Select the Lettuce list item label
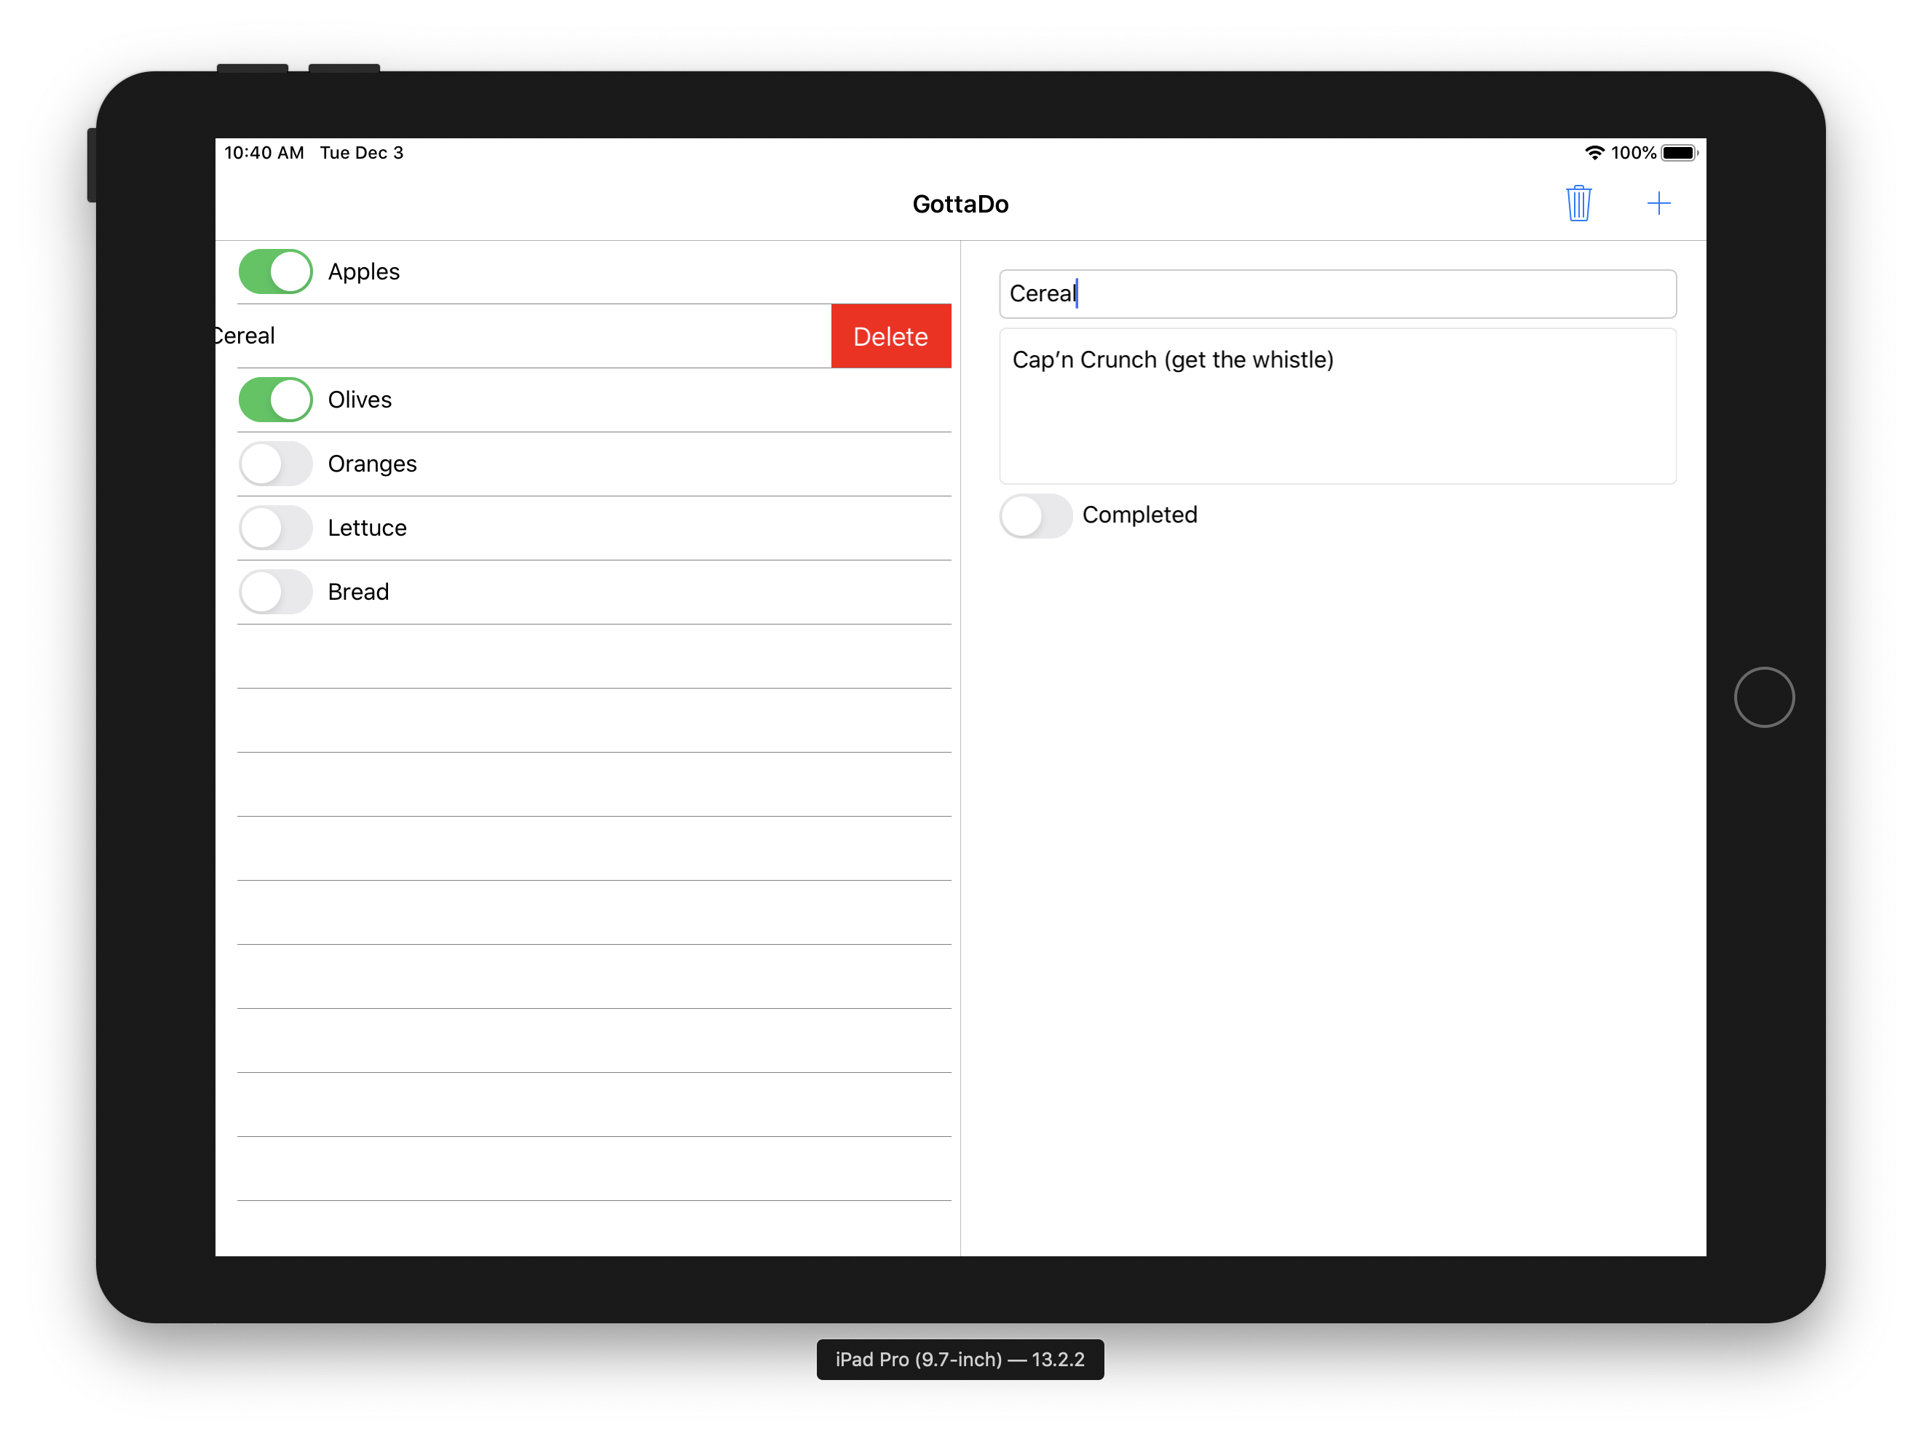1922x1447 pixels. pyautogui.click(x=367, y=528)
